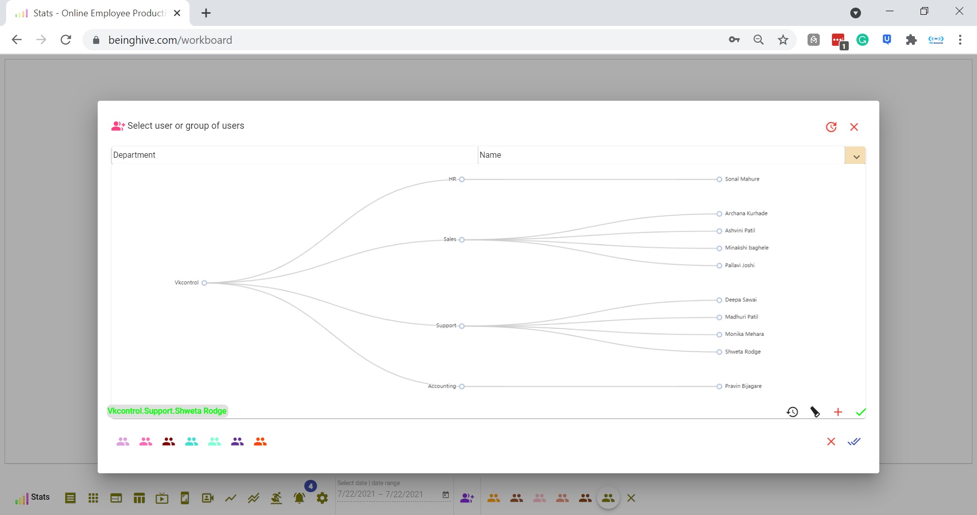Click the history icon in the selection bar
Image resolution: width=977 pixels, height=515 pixels.
pyautogui.click(x=793, y=412)
